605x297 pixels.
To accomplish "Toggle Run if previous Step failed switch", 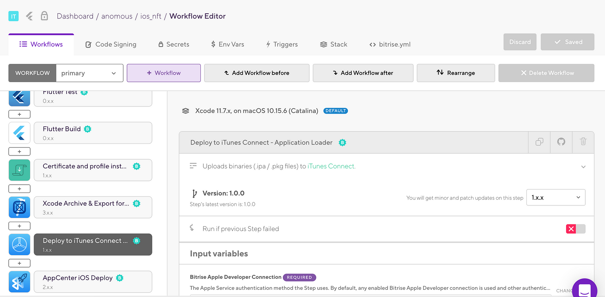I will [x=576, y=229].
